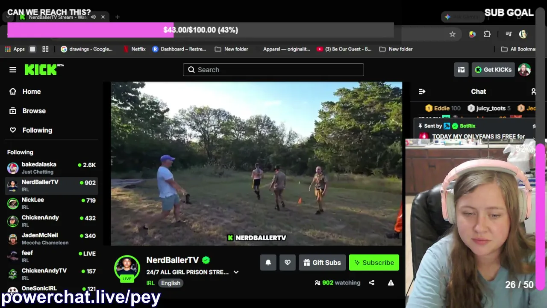The image size is (547, 308).
Task: Toggle the notification bell for NerdBallerTV
Action: pos(268,263)
